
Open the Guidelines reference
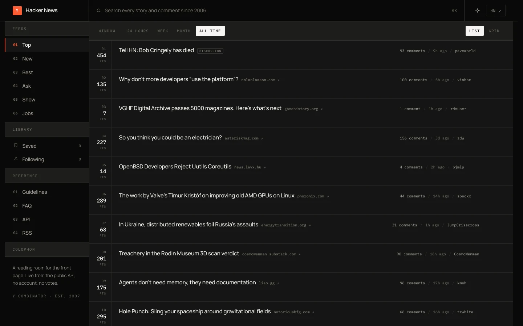pos(47,192)
